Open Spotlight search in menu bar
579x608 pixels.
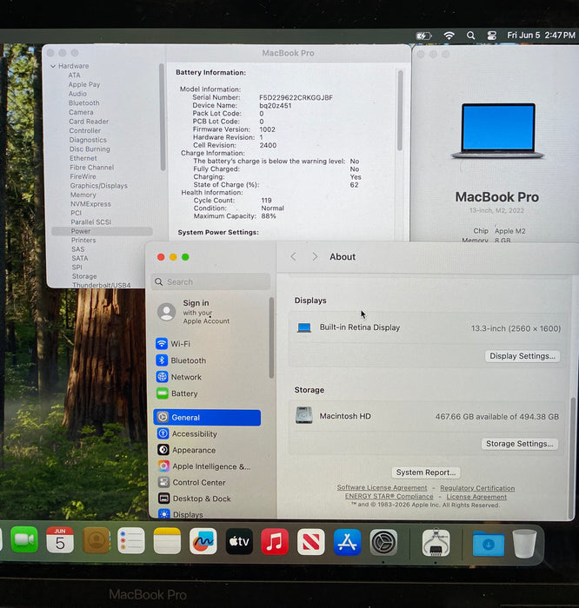tap(470, 36)
